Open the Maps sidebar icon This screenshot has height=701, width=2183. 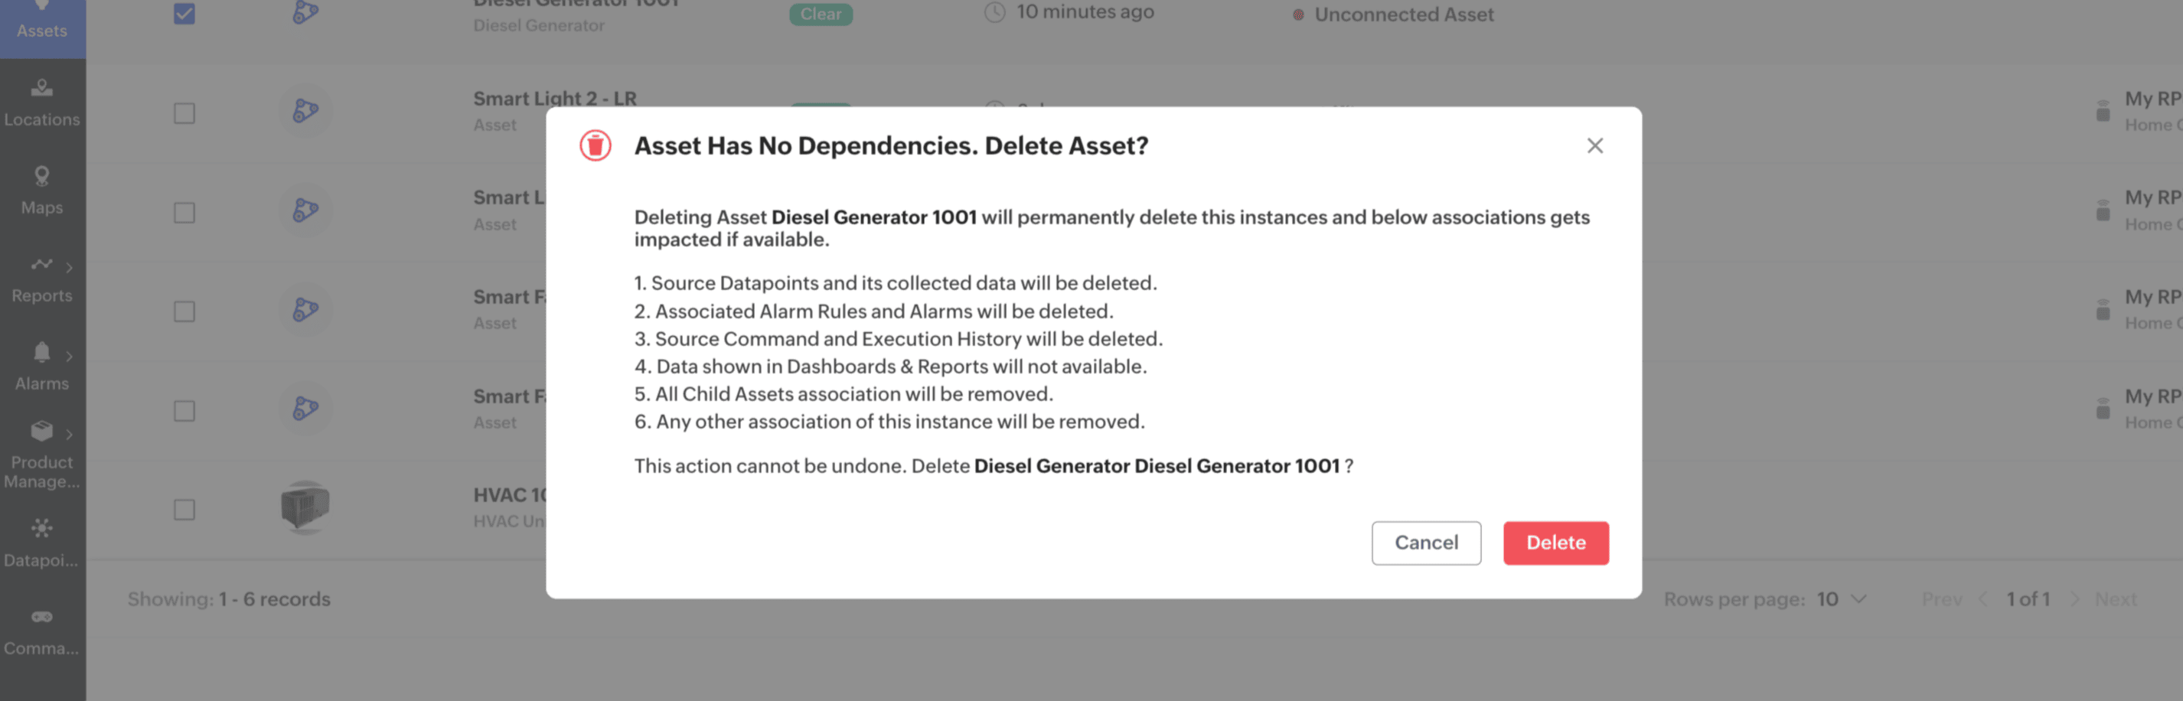click(41, 176)
